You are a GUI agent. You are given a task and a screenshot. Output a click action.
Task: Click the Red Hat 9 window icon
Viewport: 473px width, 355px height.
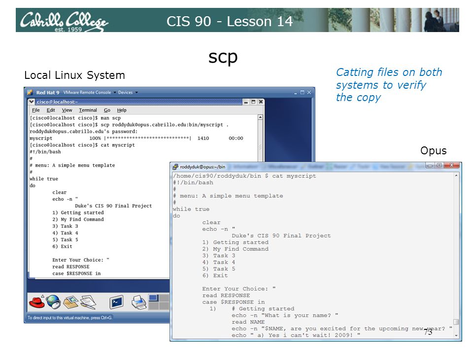(x=30, y=92)
